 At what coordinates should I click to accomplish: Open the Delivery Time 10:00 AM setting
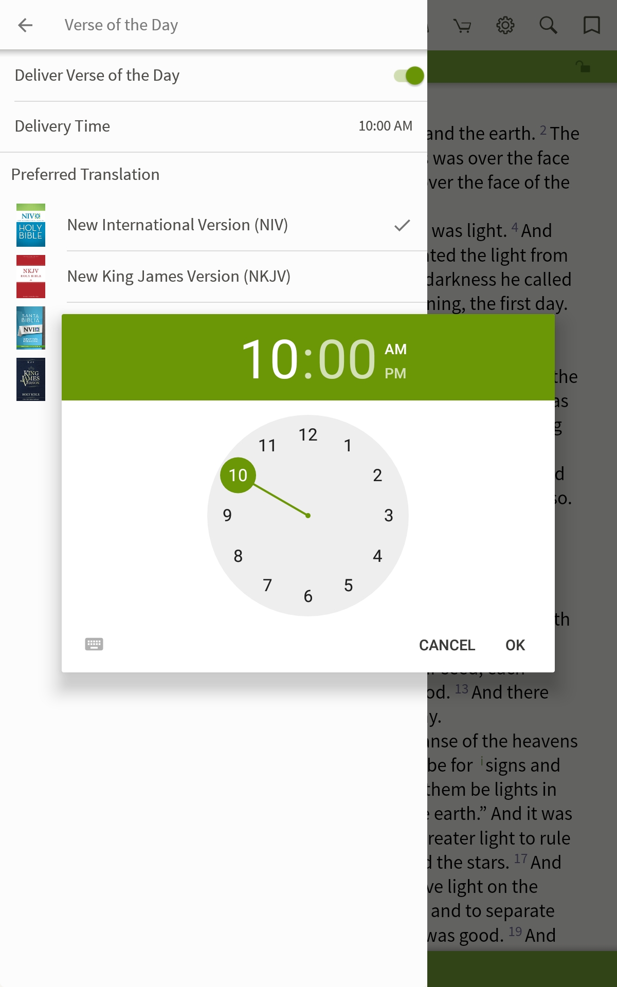(x=213, y=126)
